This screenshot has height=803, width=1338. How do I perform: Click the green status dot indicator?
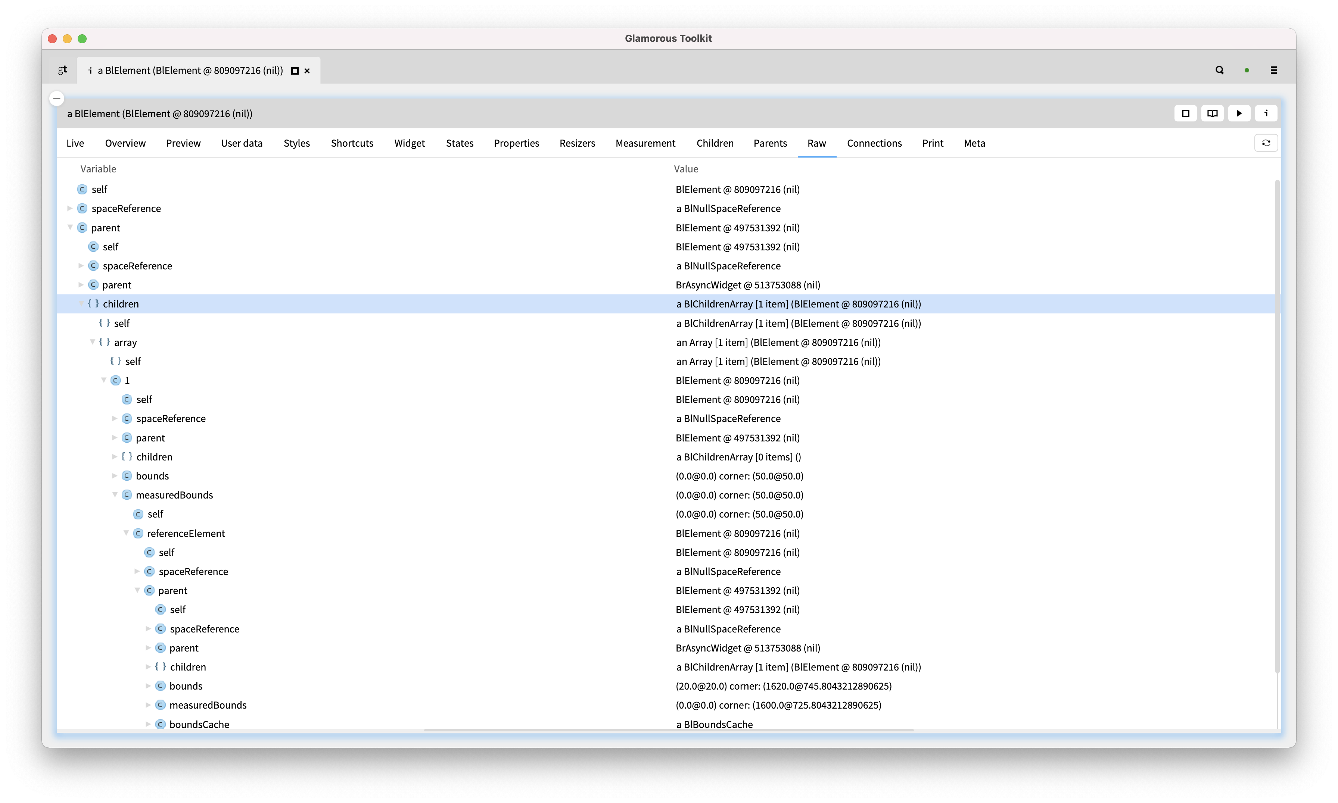click(1247, 70)
